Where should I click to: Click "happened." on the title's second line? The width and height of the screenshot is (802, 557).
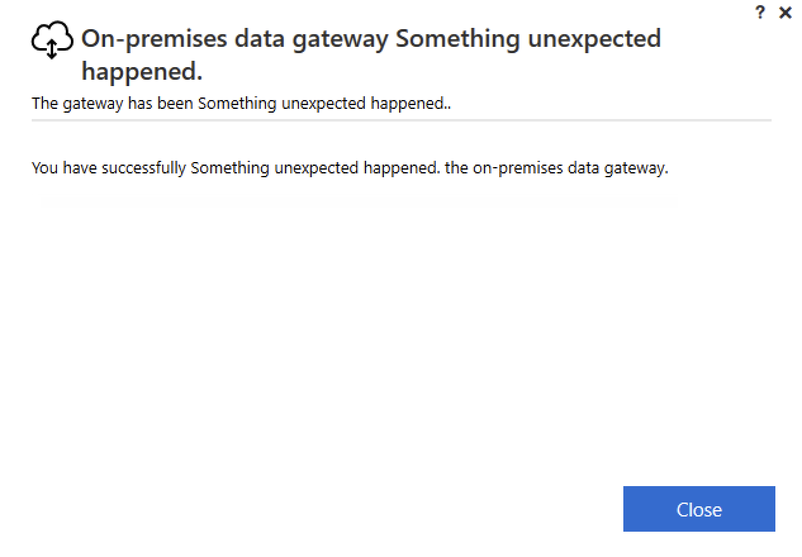[142, 72]
